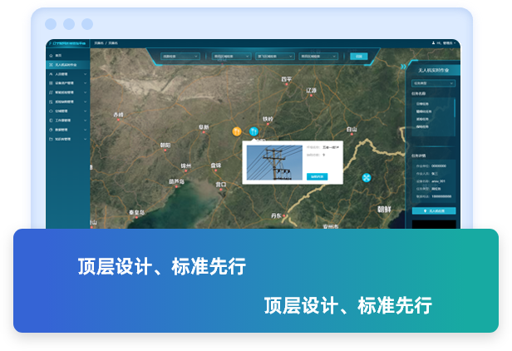Click the 无人机实时作业 sidebar icon
This screenshot has height=351, width=512.
(x=51, y=64)
